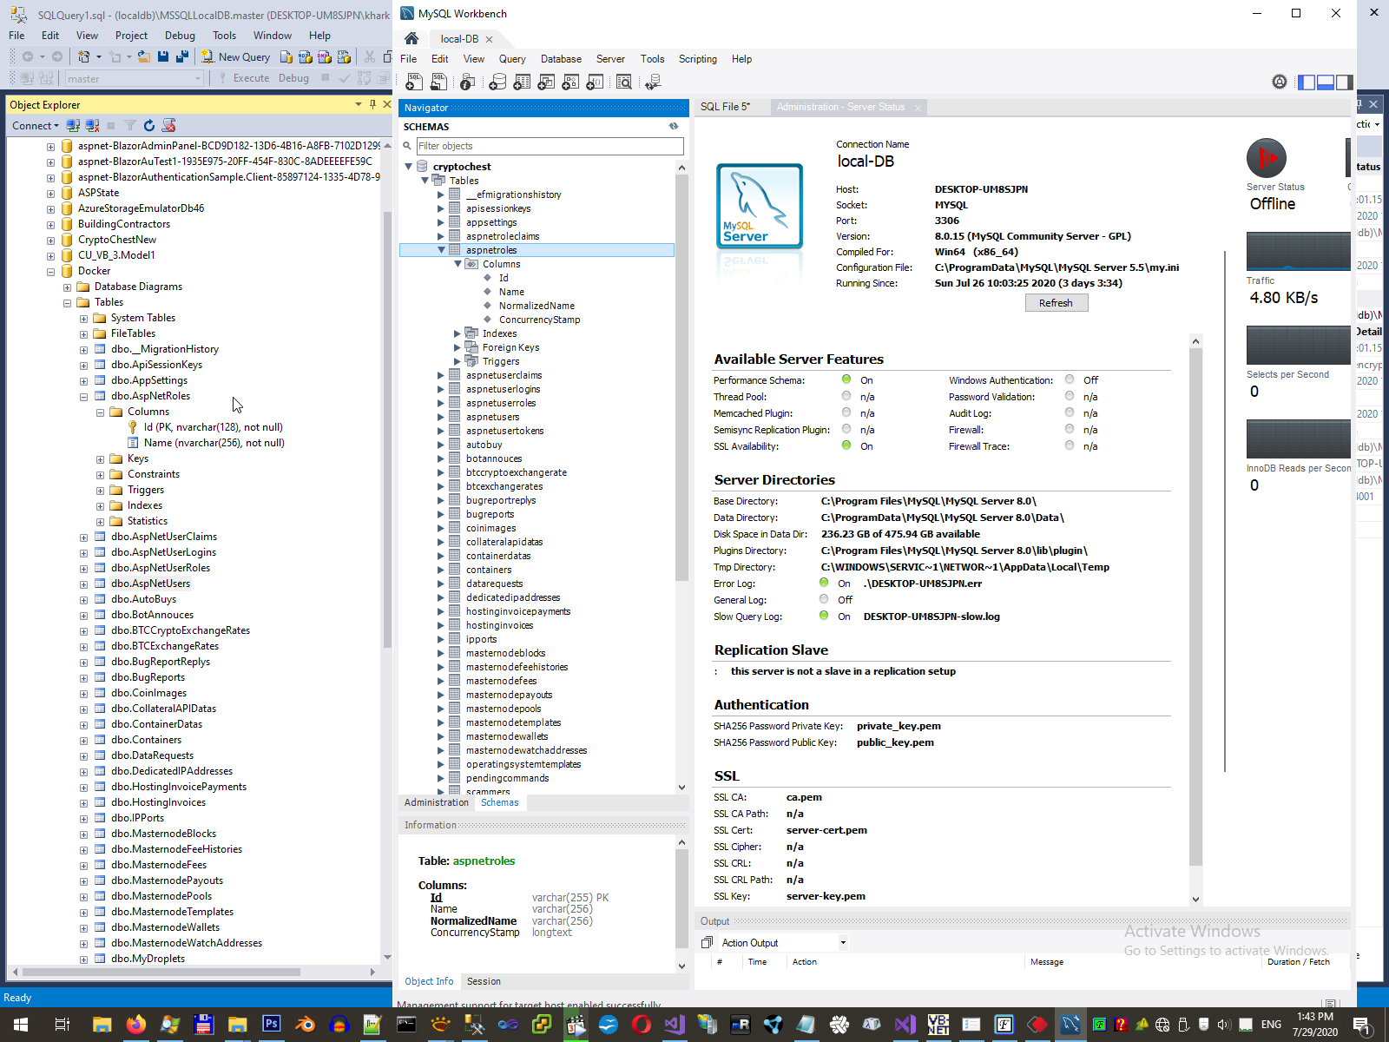Expand the Indexes node under aspnetroles
This screenshot has height=1042, width=1389.
pos(458,333)
